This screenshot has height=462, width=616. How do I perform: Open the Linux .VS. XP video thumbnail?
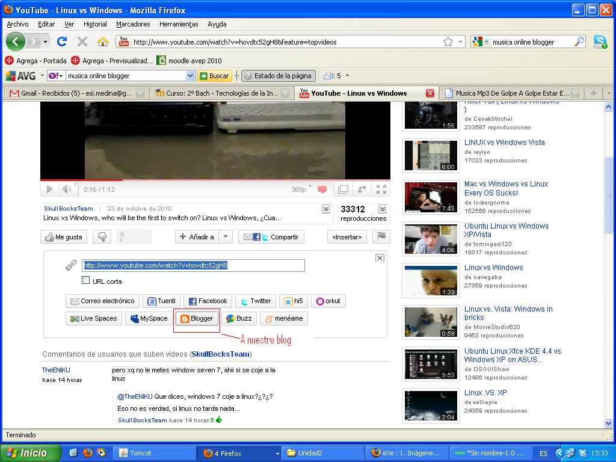coord(431,406)
